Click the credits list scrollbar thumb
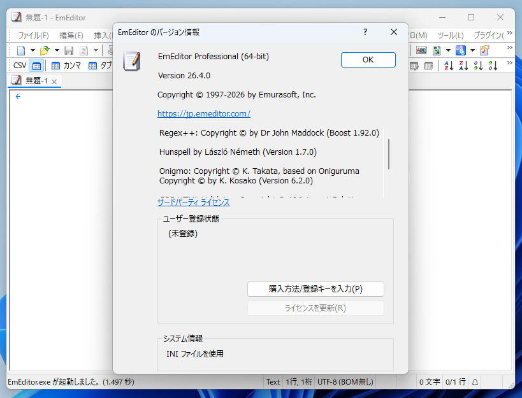 tap(389, 154)
